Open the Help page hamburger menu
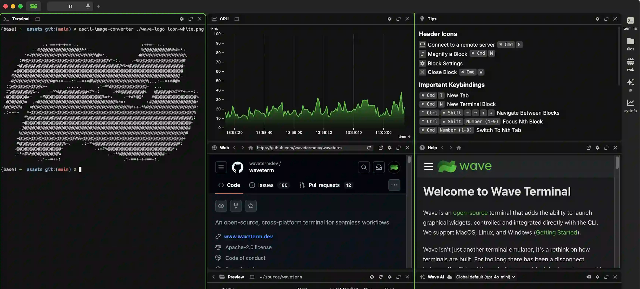Viewport: 640px width, 289px height. pyautogui.click(x=428, y=167)
